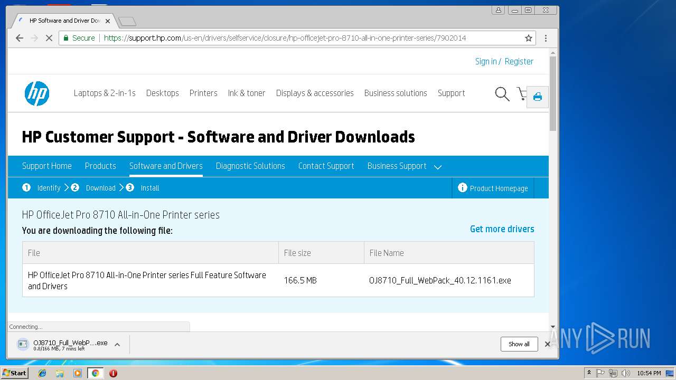Image resolution: width=676 pixels, height=380 pixels.
Task: Expand the Business Support dropdown chevron
Action: pos(437,167)
